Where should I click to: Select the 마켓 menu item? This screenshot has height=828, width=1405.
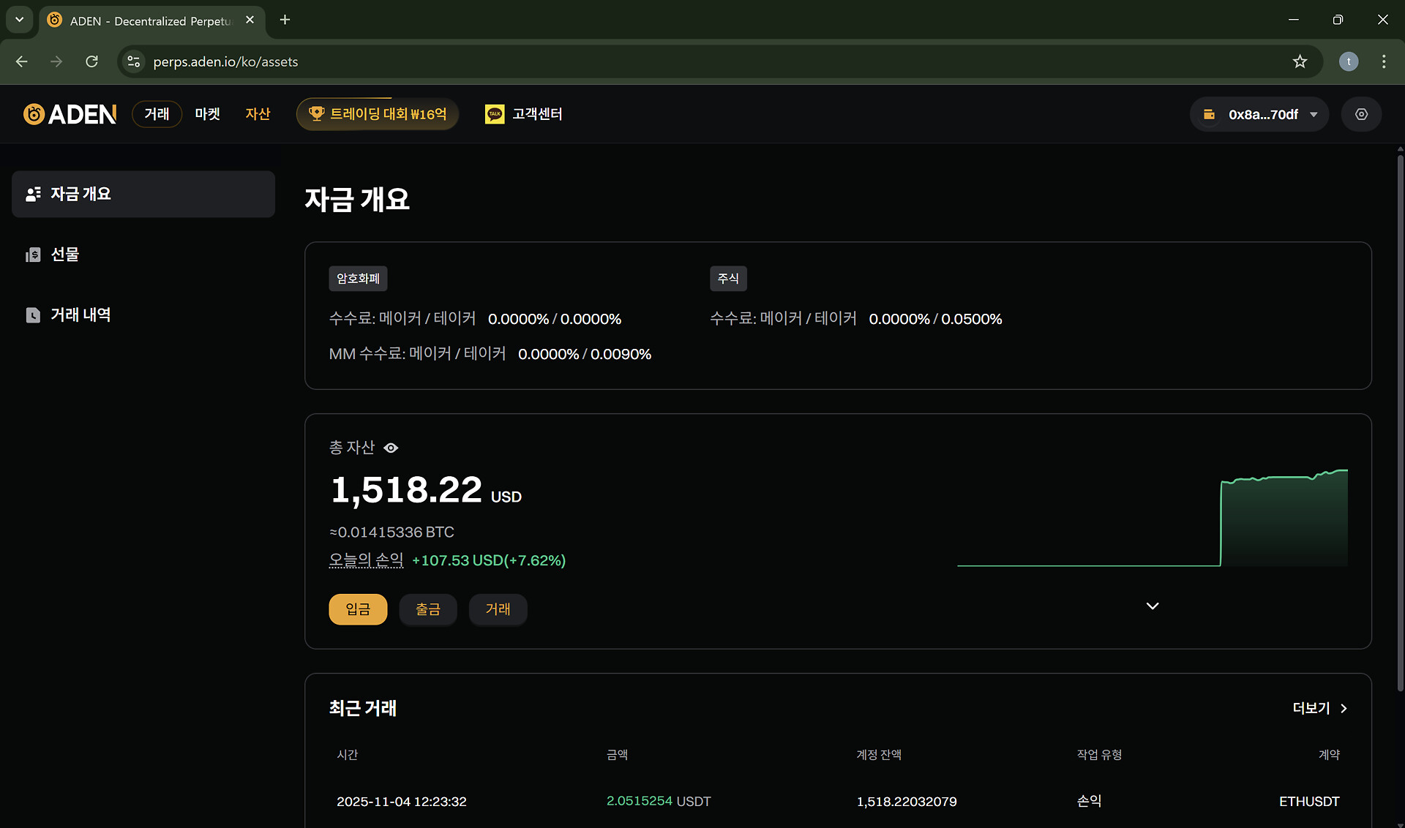click(207, 114)
